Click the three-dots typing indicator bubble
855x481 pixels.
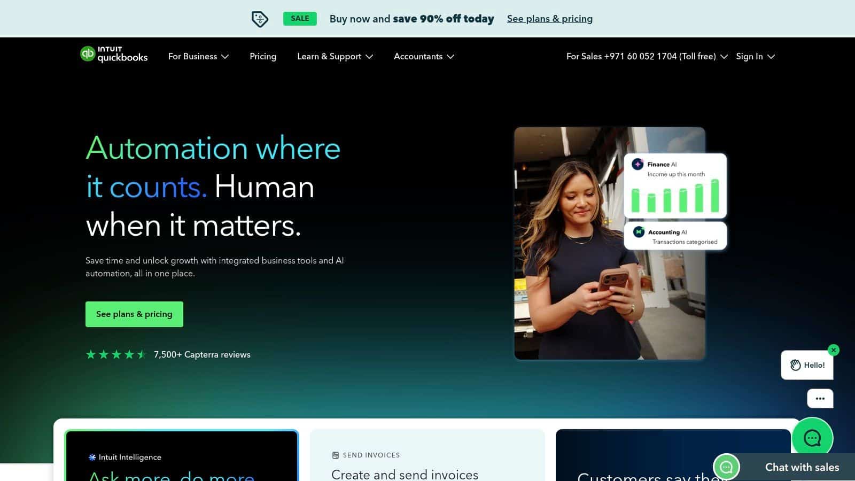[x=820, y=399]
